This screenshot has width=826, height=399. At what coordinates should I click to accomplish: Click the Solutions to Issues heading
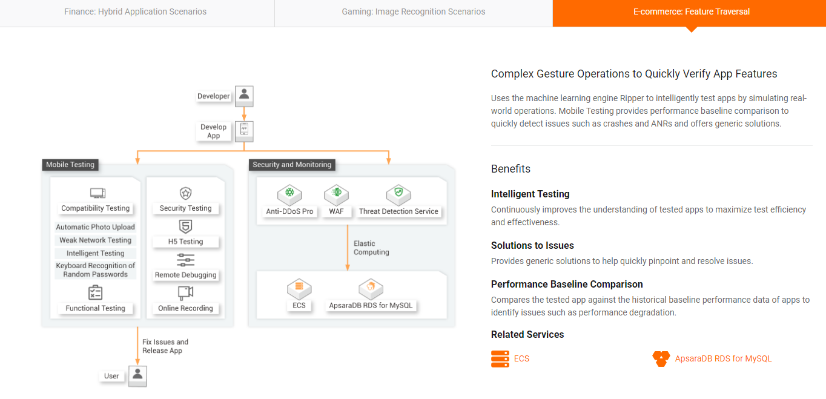[x=532, y=246]
